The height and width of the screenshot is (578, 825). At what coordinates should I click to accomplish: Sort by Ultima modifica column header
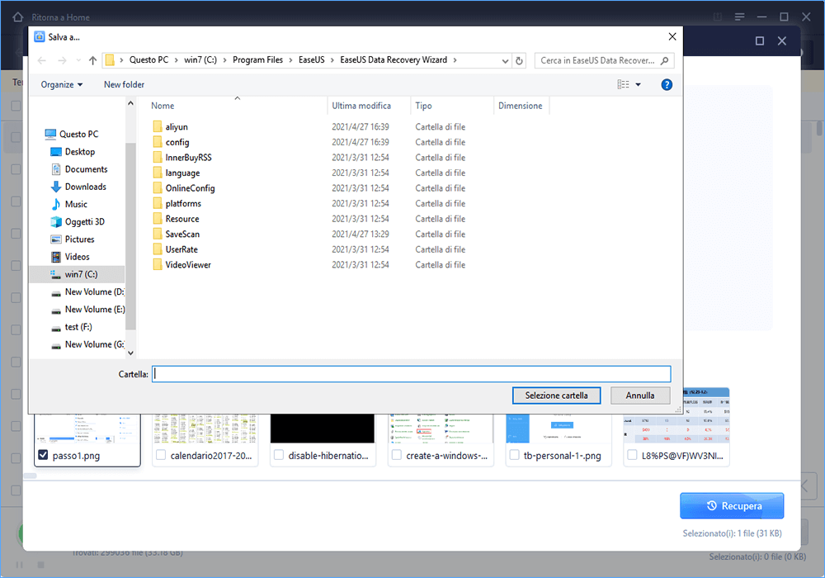(x=361, y=107)
